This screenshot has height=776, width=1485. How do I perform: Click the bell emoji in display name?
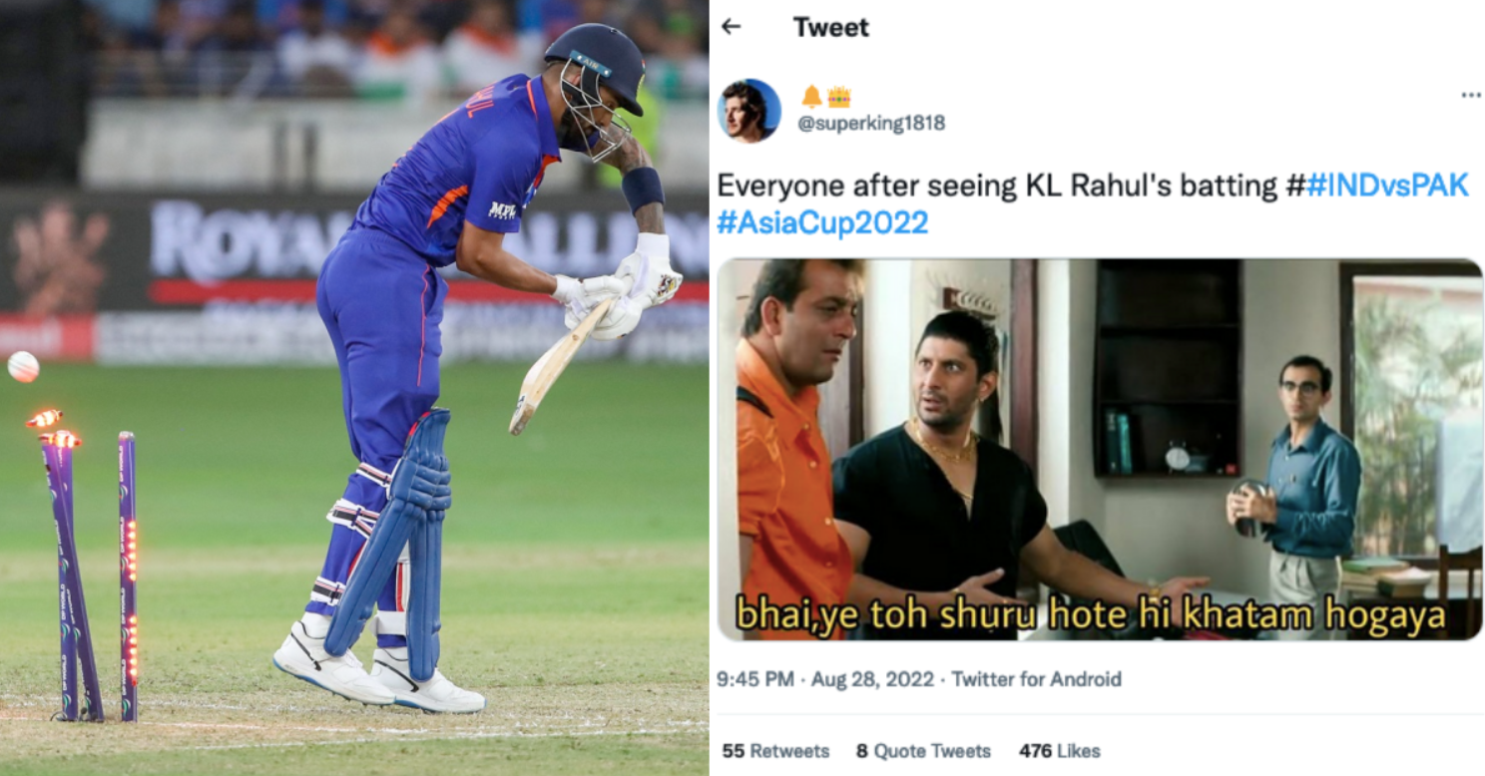[x=812, y=97]
